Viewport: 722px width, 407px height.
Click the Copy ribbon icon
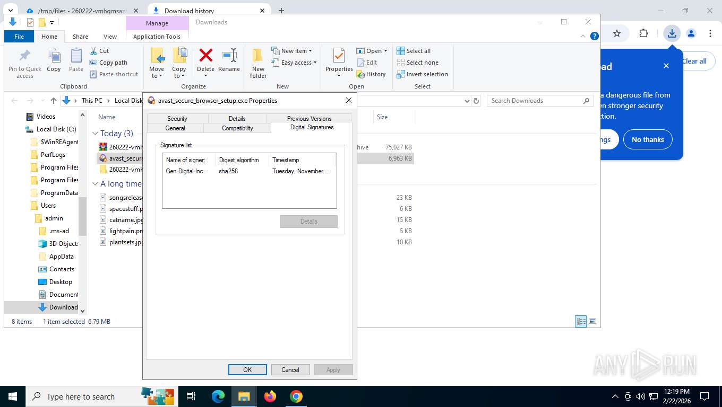point(54,56)
